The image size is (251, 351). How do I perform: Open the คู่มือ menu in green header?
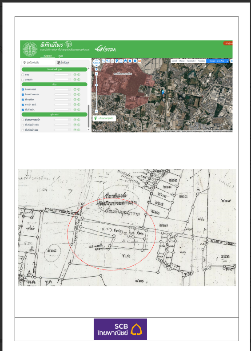click(x=60, y=56)
